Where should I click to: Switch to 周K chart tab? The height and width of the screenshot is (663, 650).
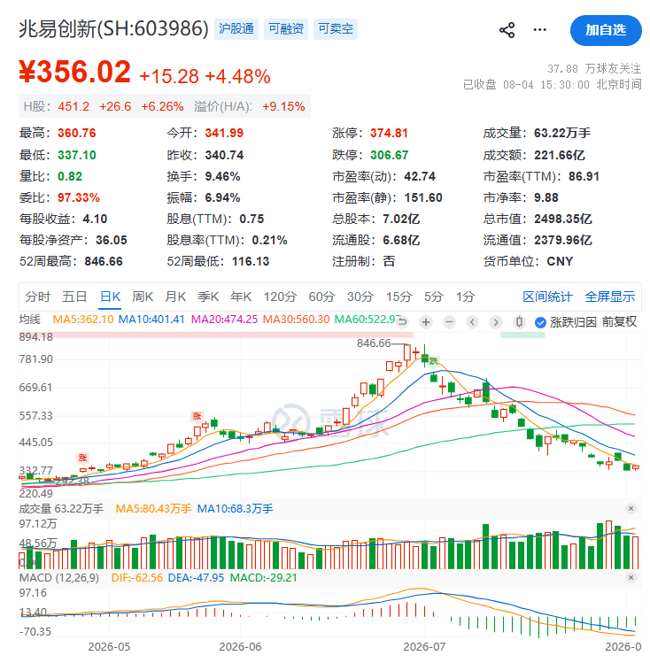(x=143, y=297)
